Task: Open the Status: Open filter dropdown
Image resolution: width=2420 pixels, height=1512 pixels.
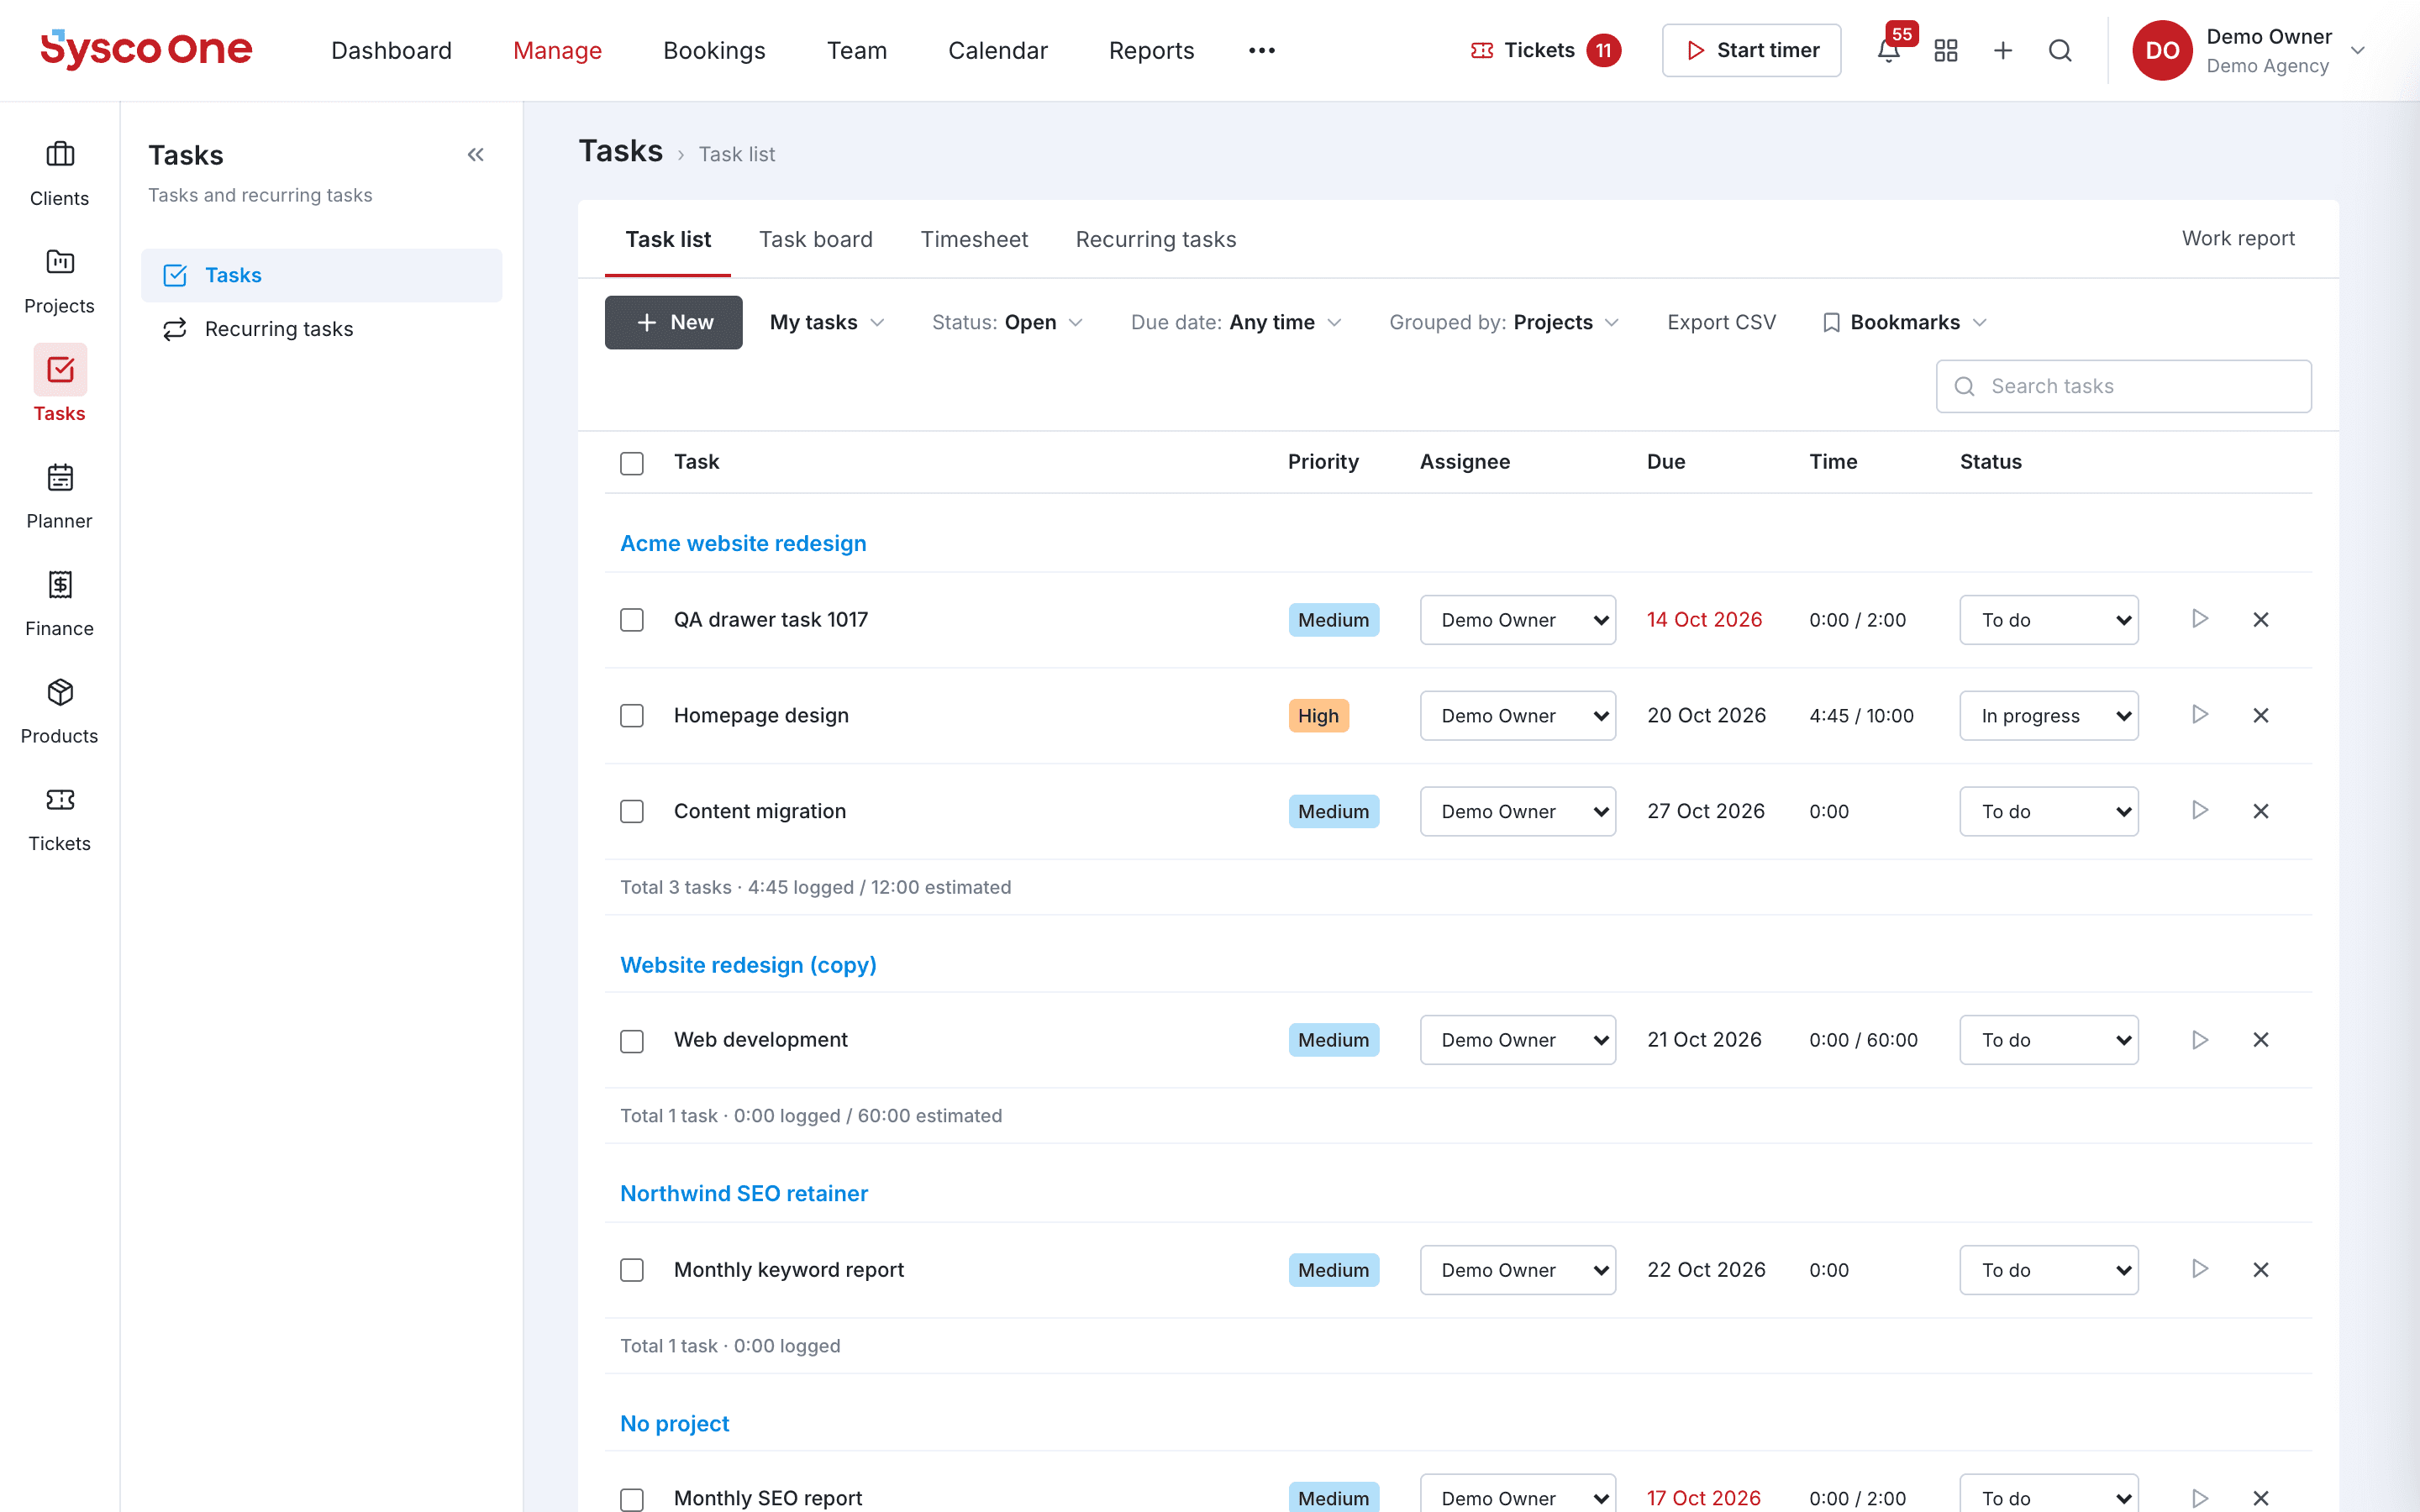Action: pyautogui.click(x=1007, y=322)
